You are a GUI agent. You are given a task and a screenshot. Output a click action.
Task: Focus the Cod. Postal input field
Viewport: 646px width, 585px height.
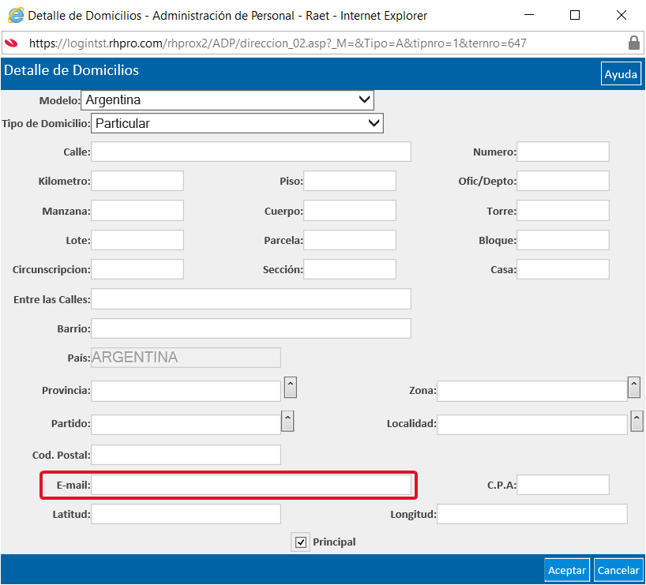point(186,455)
